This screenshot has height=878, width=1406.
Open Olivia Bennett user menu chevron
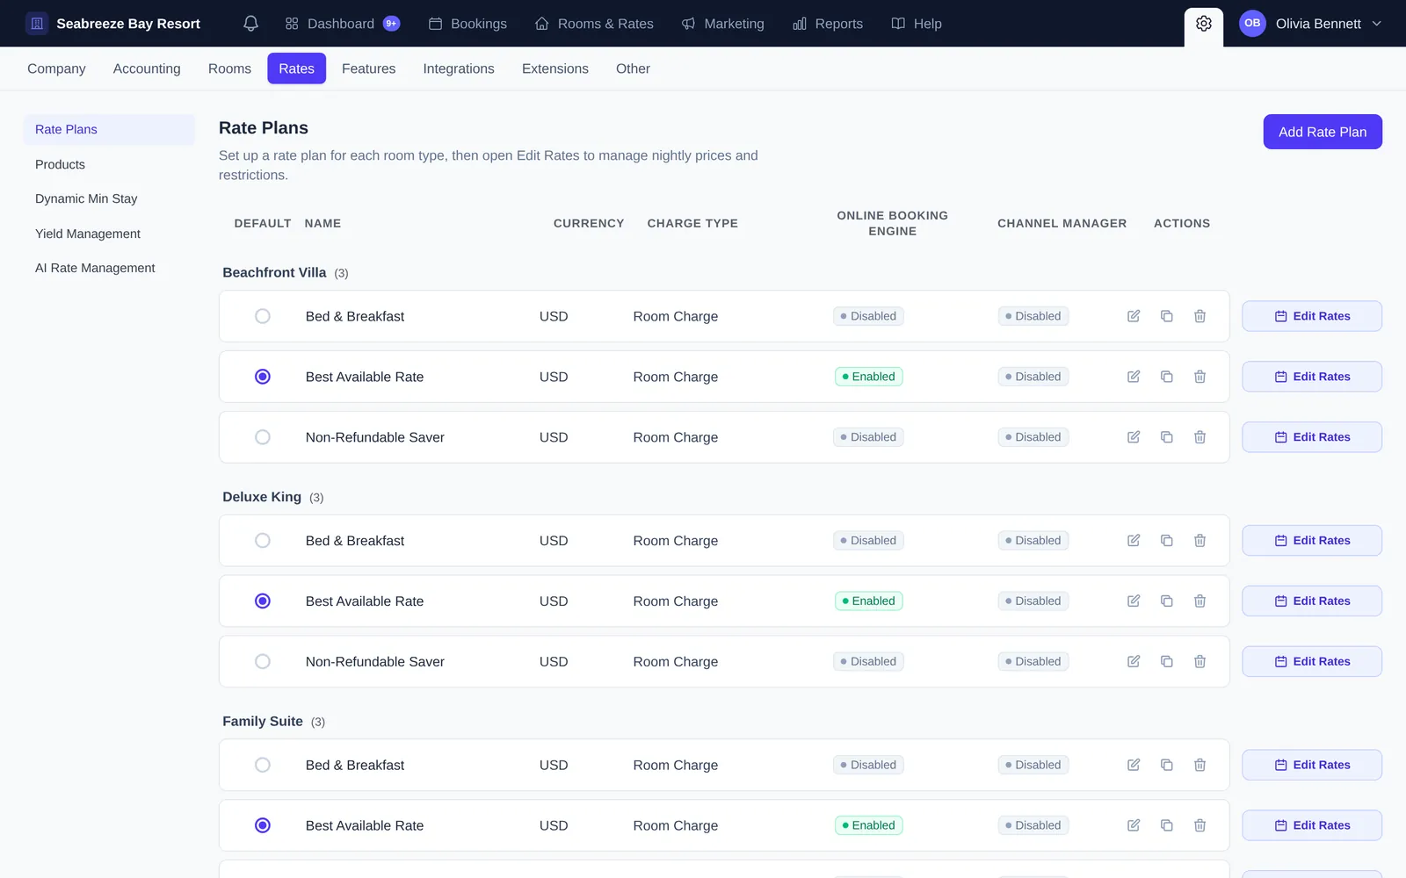(1377, 24)
